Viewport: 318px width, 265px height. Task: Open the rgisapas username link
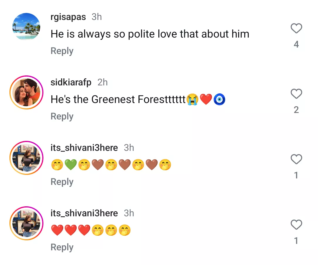(x=68, y=17)
